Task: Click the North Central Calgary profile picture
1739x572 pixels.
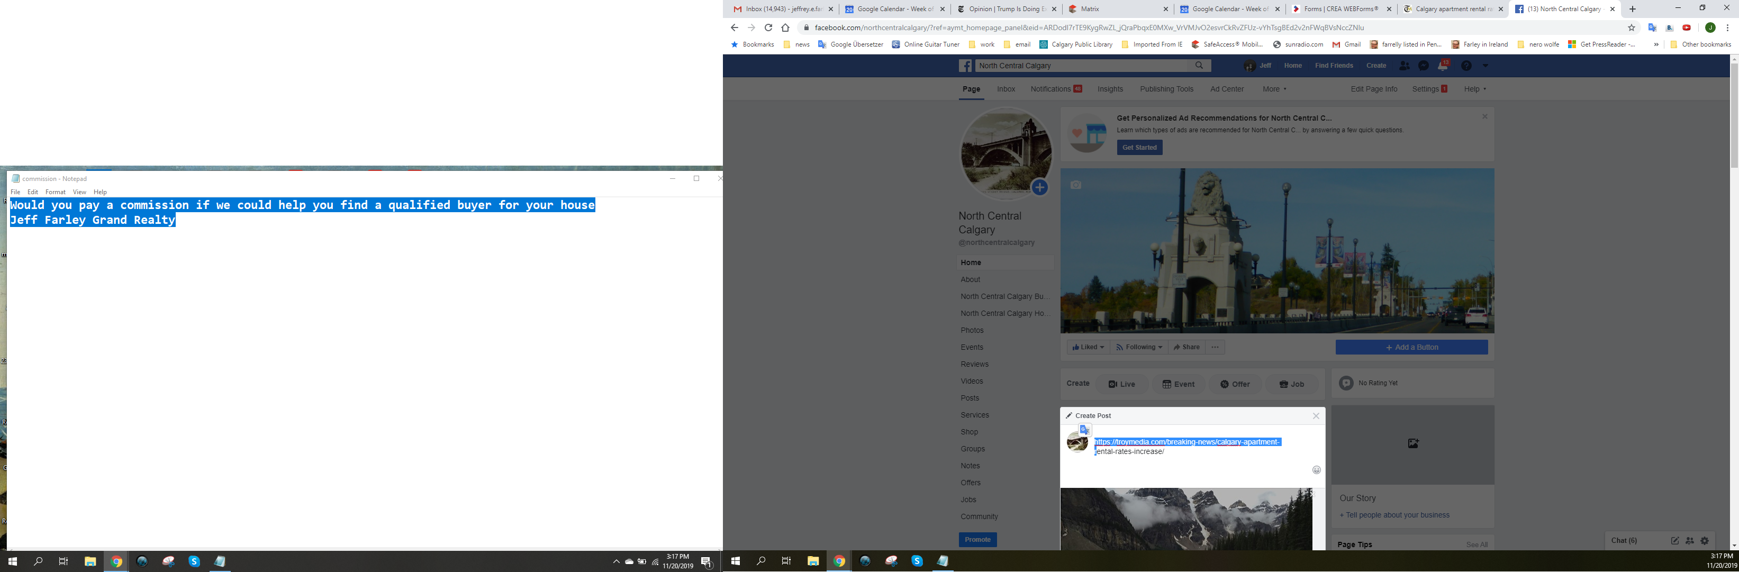Action: (1006, 153)
